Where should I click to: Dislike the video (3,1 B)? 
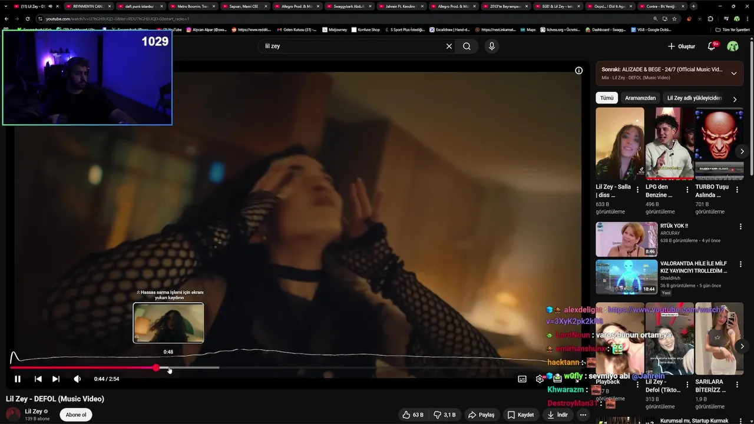(445, 415)
